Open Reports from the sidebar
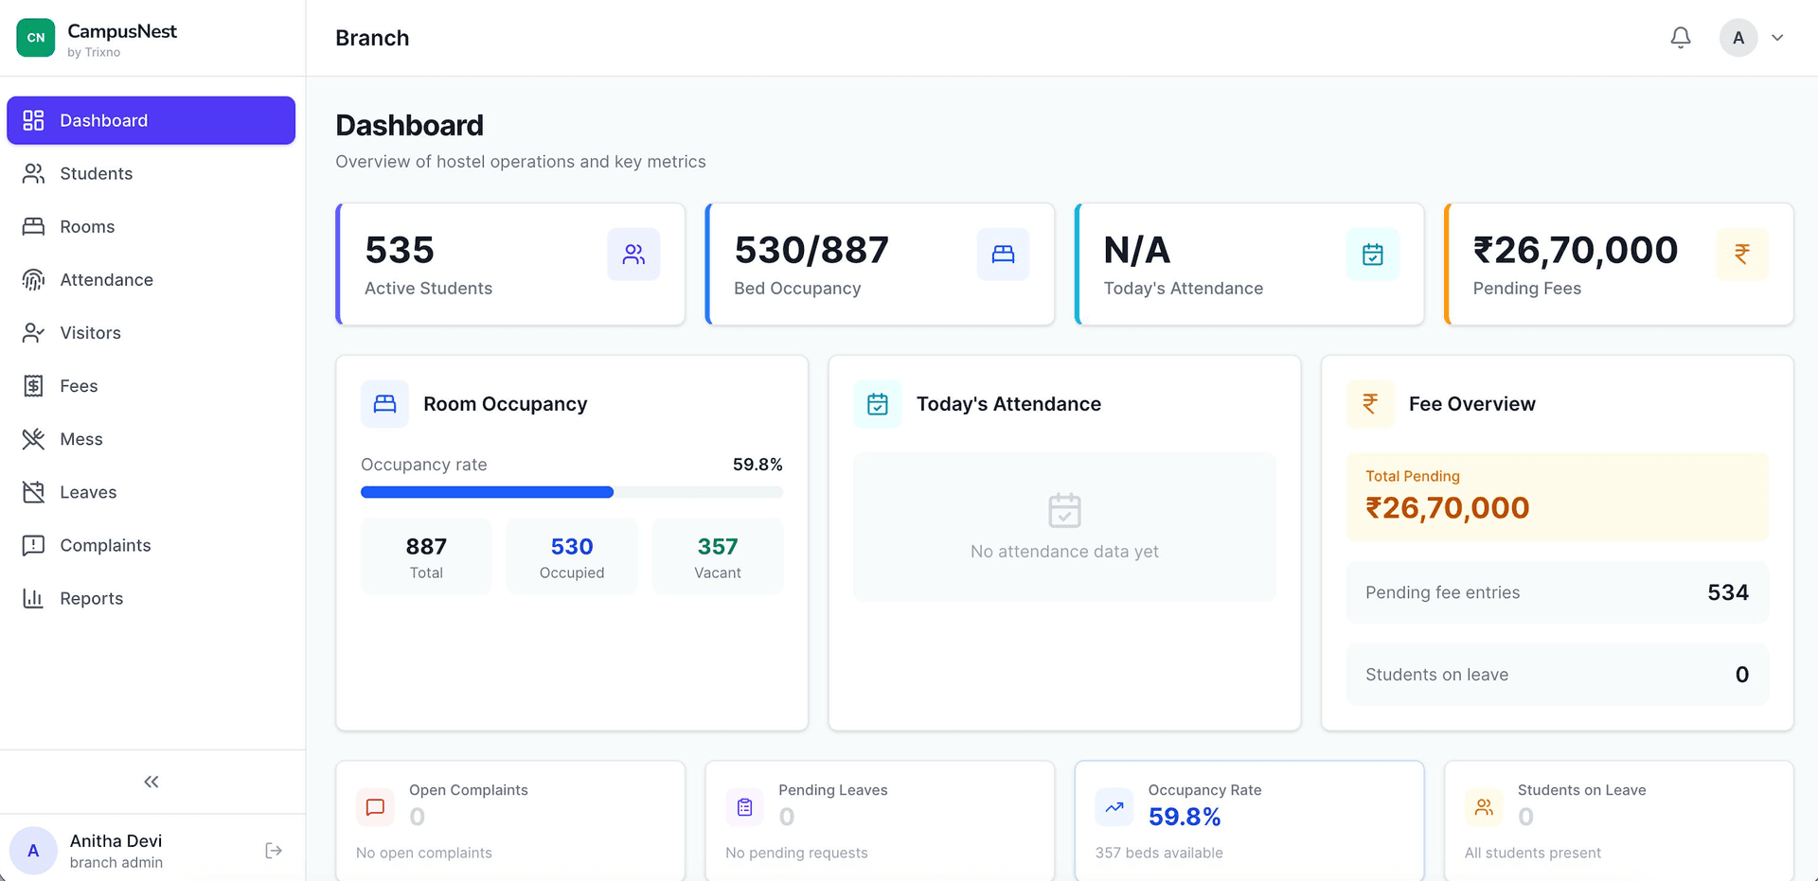The width and height of the screenshot is (1818, 881). [91, 598]
